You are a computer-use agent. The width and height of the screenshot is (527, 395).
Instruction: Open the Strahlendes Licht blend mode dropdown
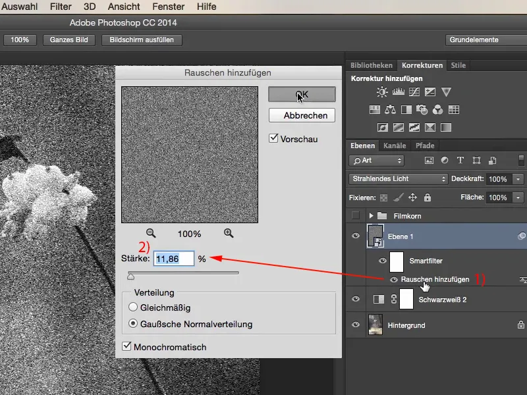[x=399, y=178]
